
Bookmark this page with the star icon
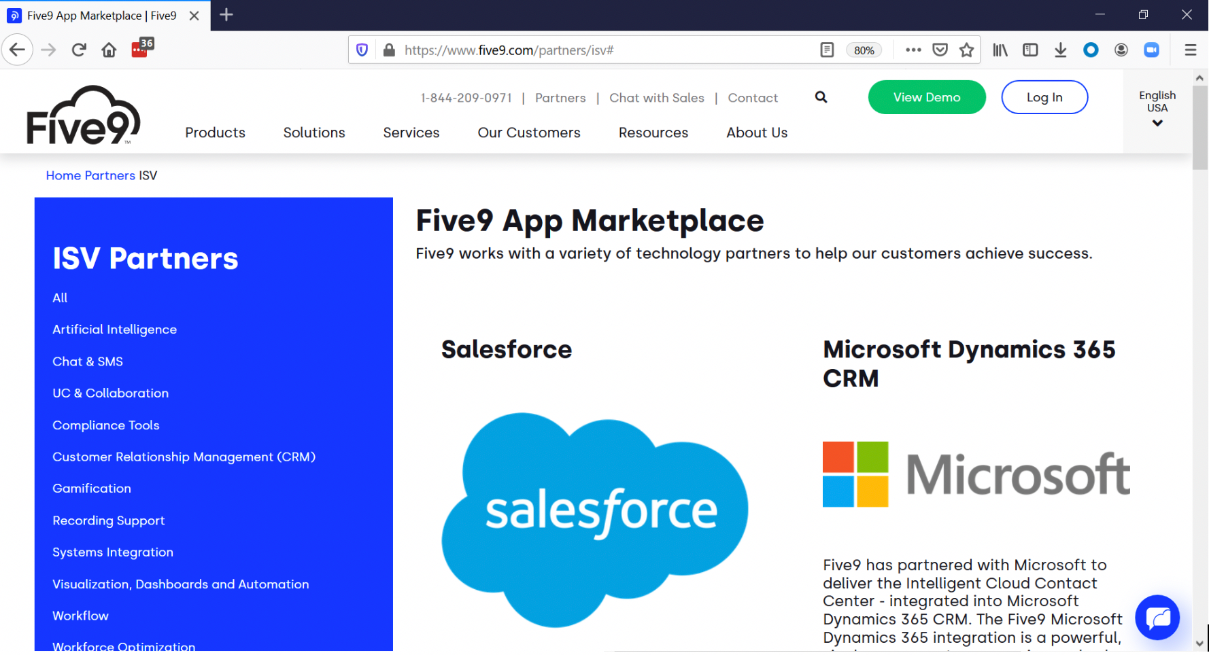(966, 50)
